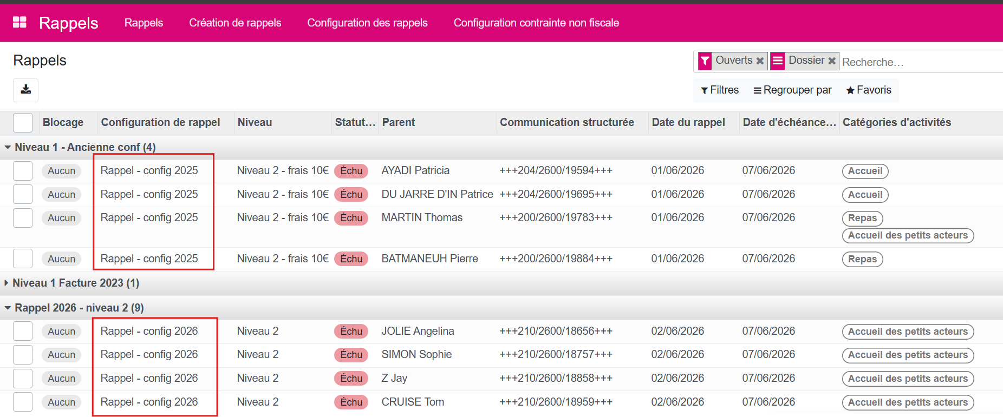Click Échu status badge for AYADI Patricia
The width and height of the screenshot is (1003, 417).
coord(351,171)
